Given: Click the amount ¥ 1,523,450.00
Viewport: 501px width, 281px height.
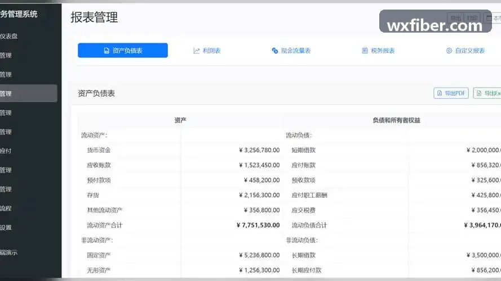Looking at the screenshot, I should pos(259,165).
